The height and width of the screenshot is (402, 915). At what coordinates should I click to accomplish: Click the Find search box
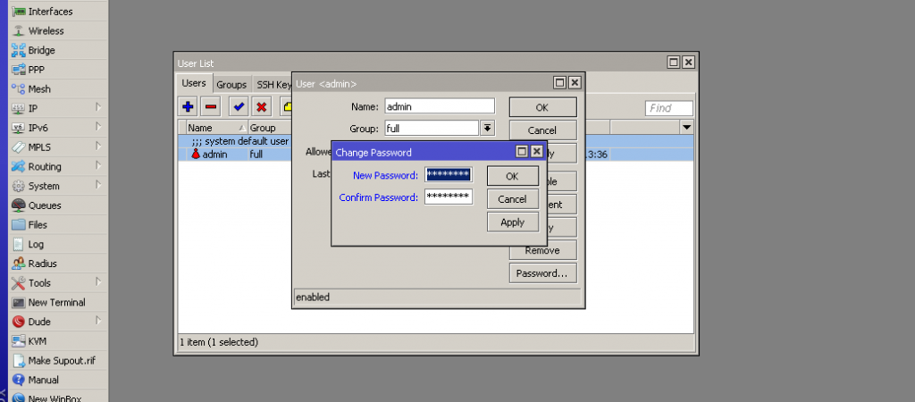[668, 108]
